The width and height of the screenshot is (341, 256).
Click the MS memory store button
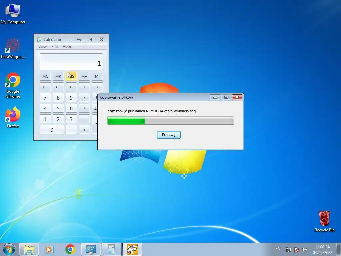pos(71,76)
